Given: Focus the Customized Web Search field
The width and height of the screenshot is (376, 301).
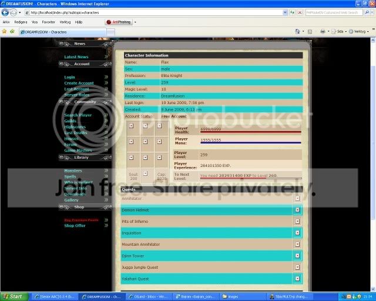Looking at the screenshot, I should 334,12.
